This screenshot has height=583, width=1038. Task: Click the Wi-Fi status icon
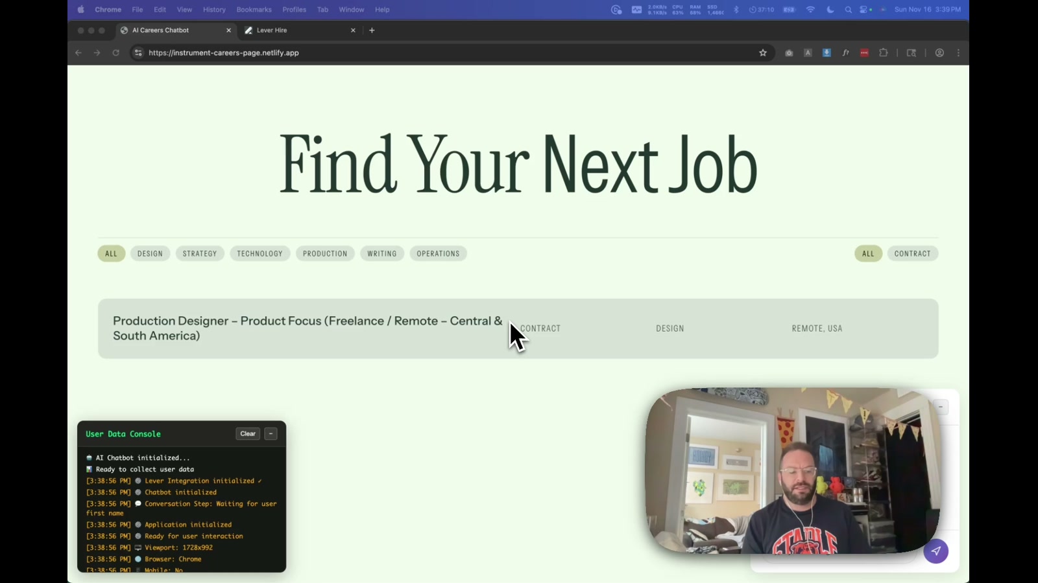pos(810,10)
